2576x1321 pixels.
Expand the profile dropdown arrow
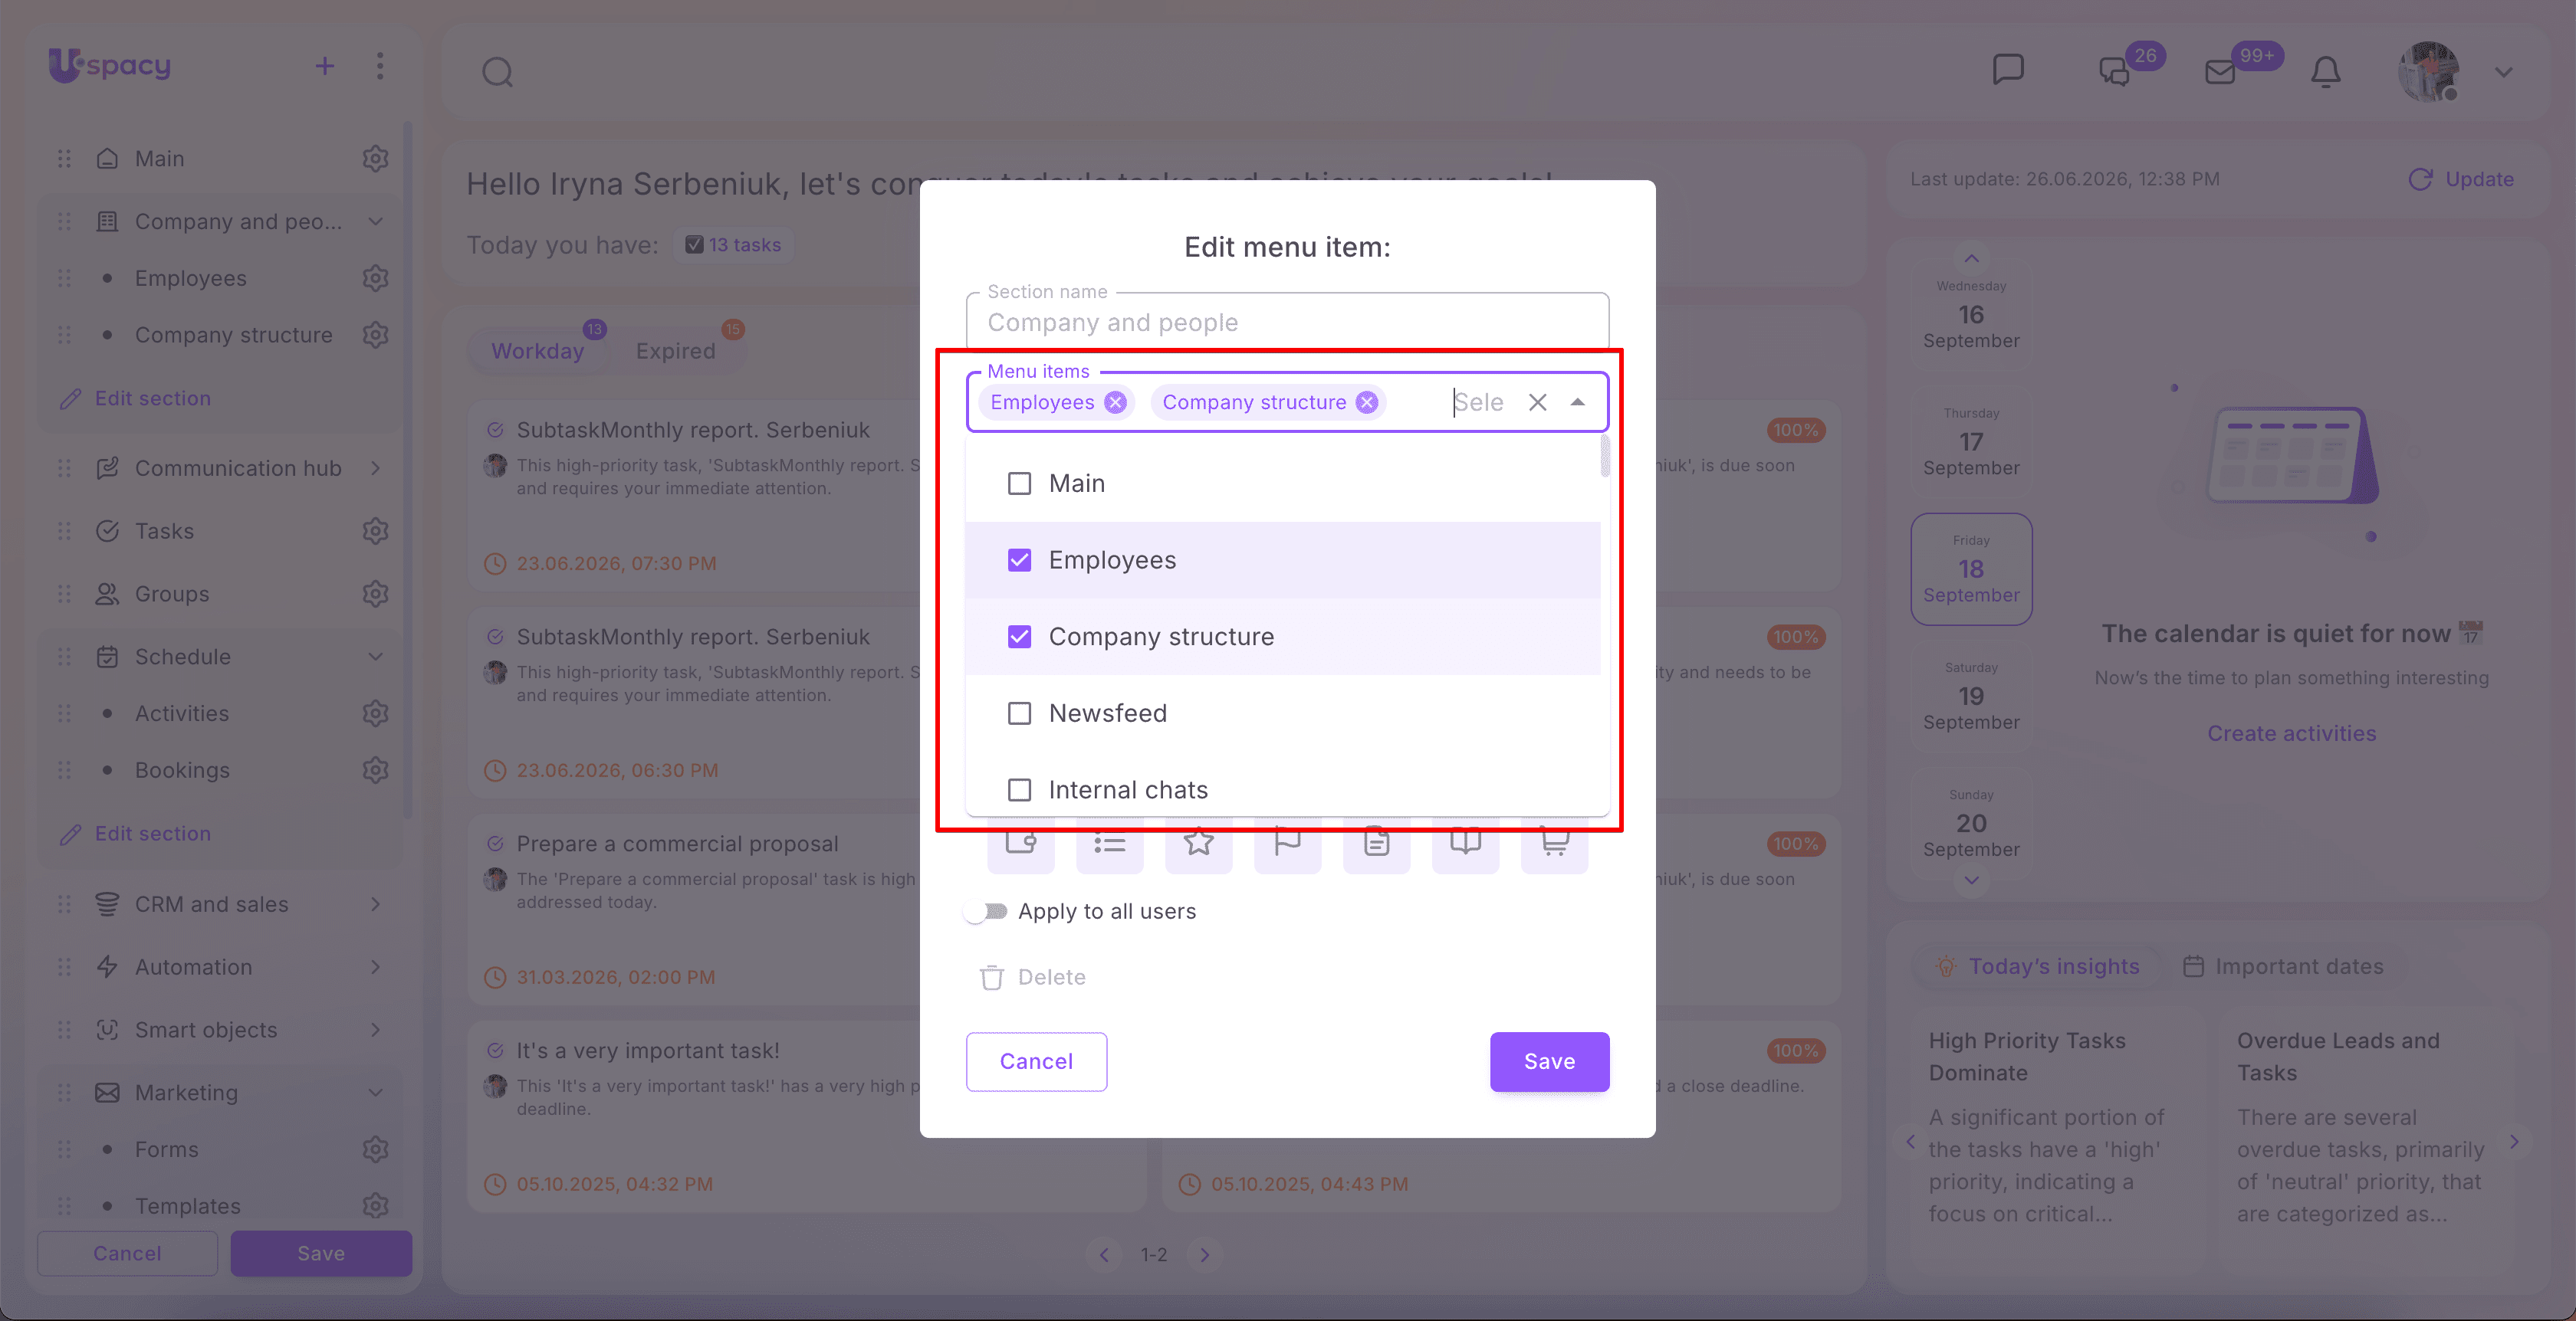coord(2504,72)
